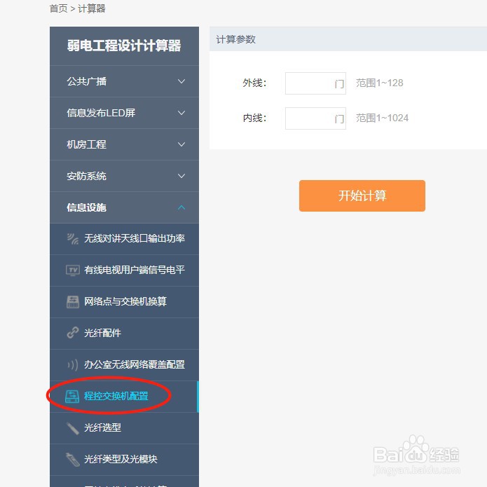
Task: Expand the 机房工程 chevron
Action: pyautogui.click(x=181, y=144)
